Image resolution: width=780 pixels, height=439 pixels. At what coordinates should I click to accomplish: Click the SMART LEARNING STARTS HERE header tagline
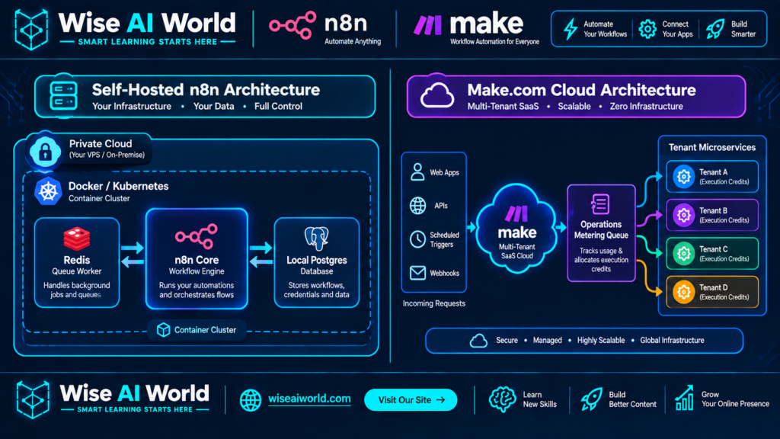point(148,42)
